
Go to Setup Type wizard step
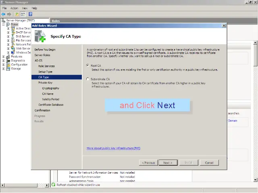45,72
